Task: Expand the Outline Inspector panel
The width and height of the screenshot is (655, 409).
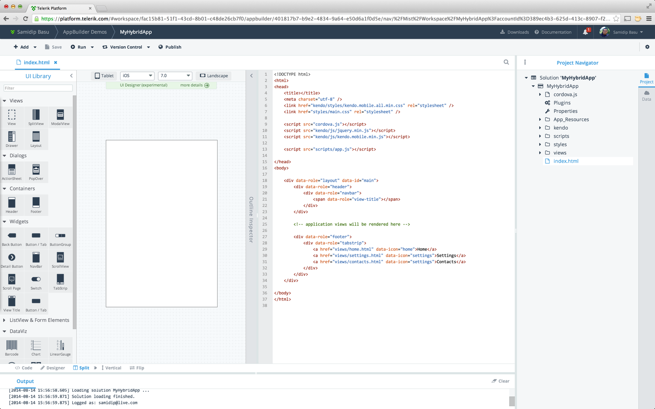Action: click(252, 76)
